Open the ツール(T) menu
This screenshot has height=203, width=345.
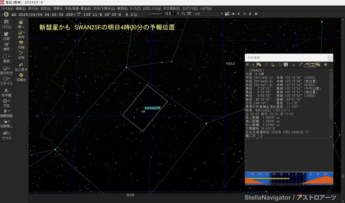[135, 8]
